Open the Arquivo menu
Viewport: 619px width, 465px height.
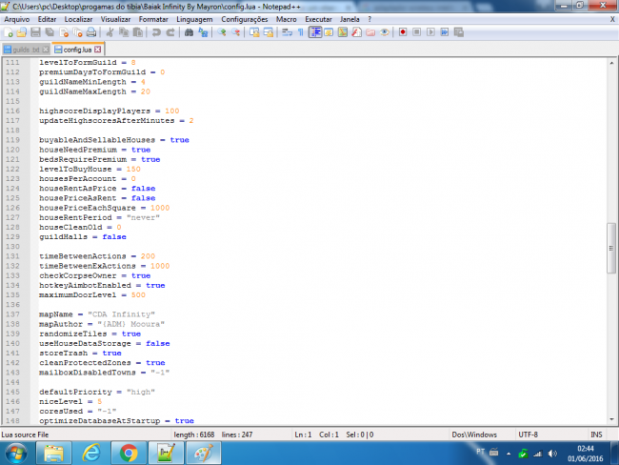point(16,19)
